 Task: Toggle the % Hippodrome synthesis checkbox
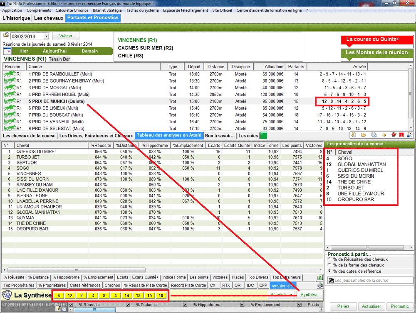click(185, 305)
